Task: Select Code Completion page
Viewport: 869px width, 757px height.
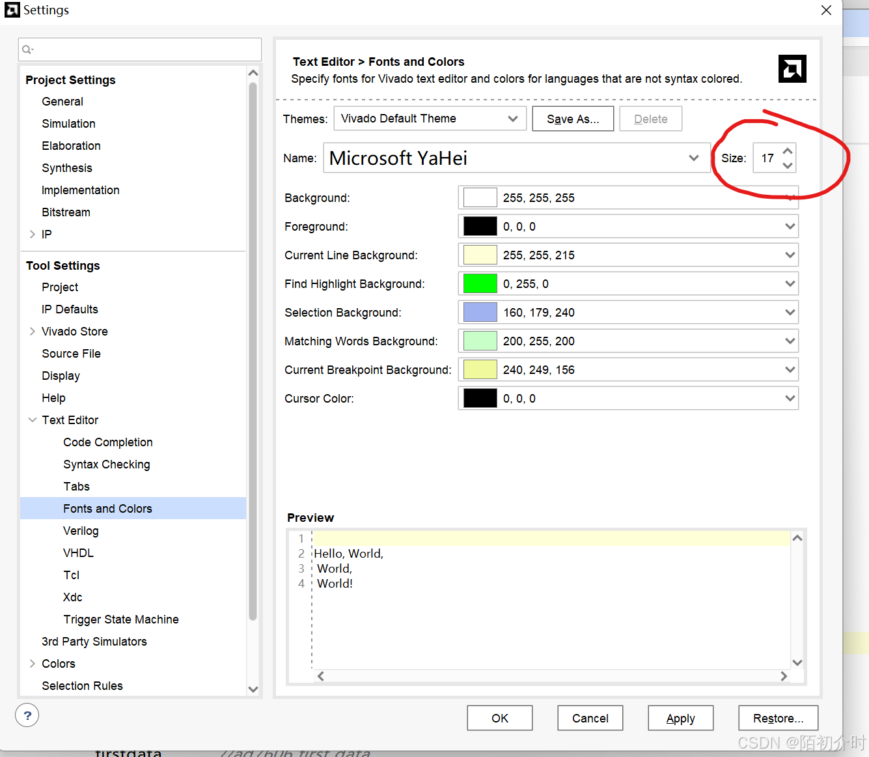Action: [x=108, y=442]
